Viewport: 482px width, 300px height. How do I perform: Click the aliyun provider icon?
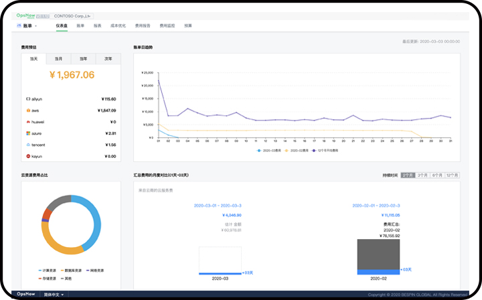coord(28,99)
